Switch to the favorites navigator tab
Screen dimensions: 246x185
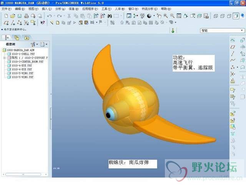pos(27,38)
